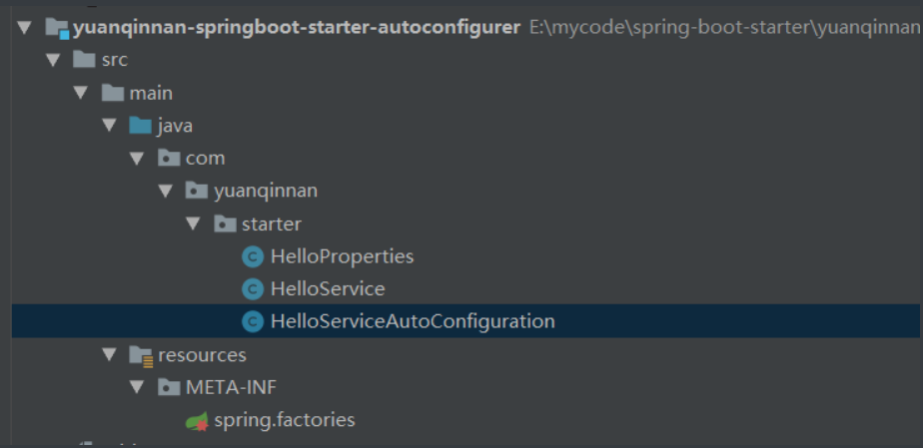
Task: Click the module folder icon for yuanqinnan-springboot-starter-autoconfigurer
Action: (57, 28)
